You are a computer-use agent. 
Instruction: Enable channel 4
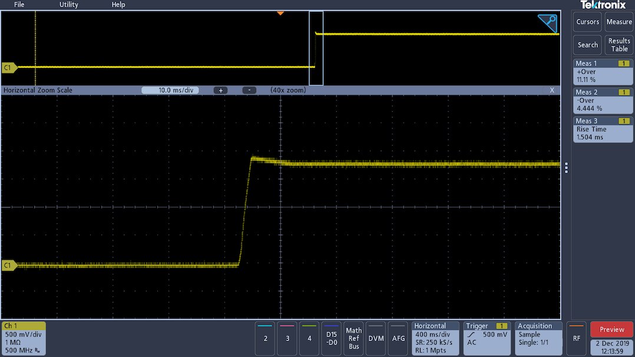[309, 338]
